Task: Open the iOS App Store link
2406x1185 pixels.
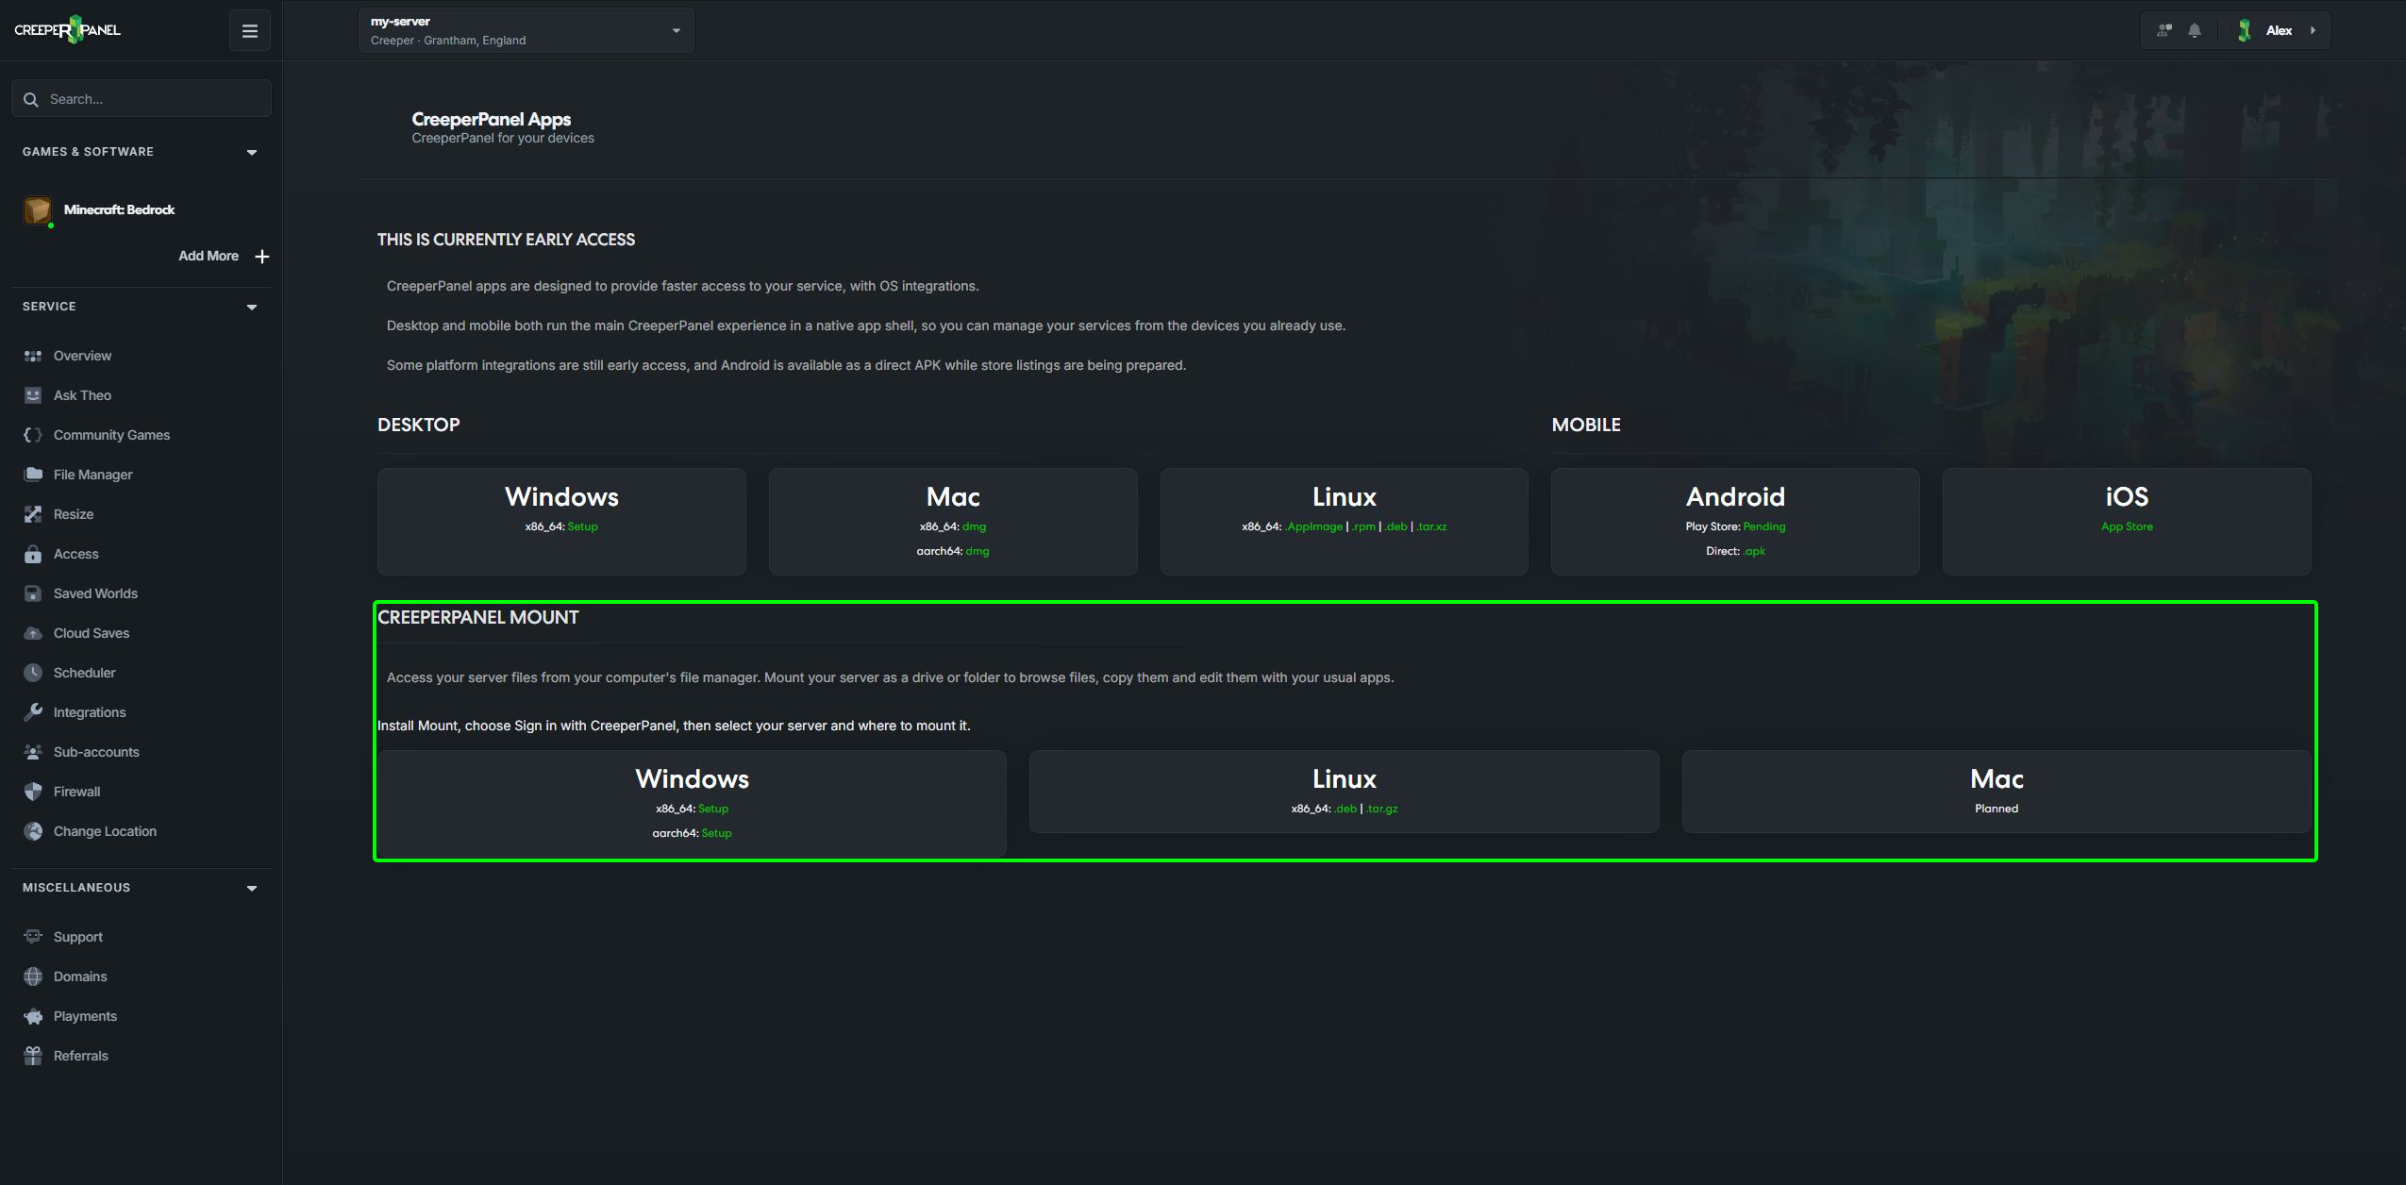Action: click(2127, 526)
